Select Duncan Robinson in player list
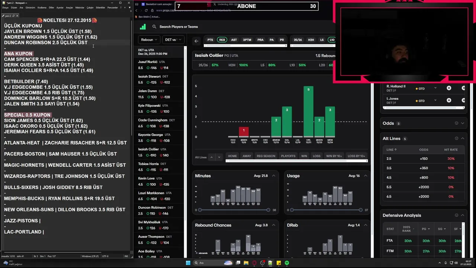 [x=160, y=210]
